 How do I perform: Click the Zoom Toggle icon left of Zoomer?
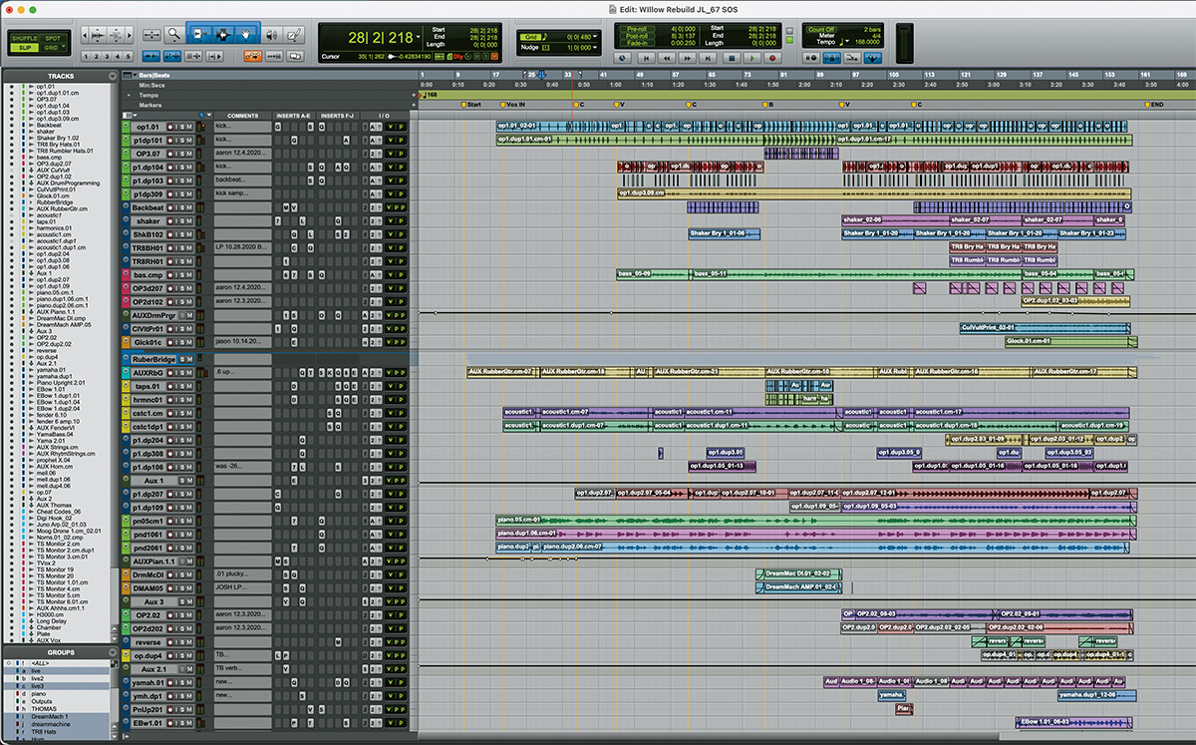click(153, 34)
